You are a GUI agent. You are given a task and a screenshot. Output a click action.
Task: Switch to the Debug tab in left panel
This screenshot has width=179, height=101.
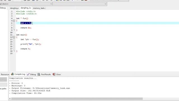click(3, 8)
